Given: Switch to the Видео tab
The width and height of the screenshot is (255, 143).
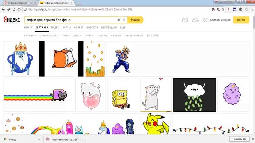Looking at the screenshot, I should click(x=55, y=28).
